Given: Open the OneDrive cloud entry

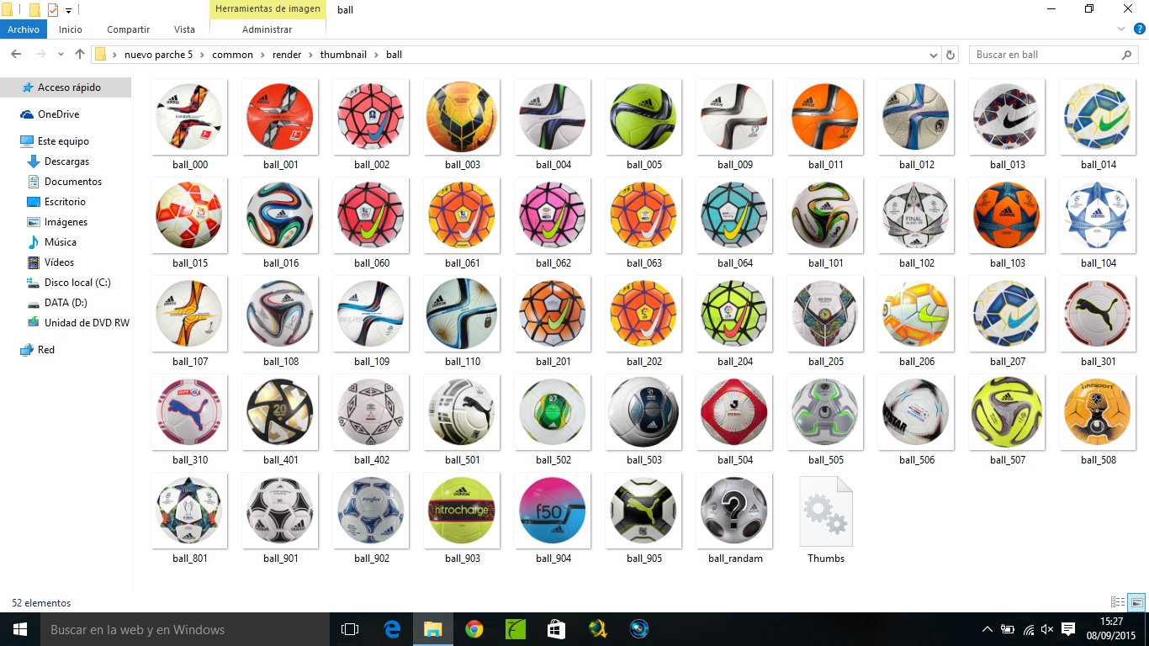Looking at the screenshot, I should pyautogui.click(x=58, y=114).
